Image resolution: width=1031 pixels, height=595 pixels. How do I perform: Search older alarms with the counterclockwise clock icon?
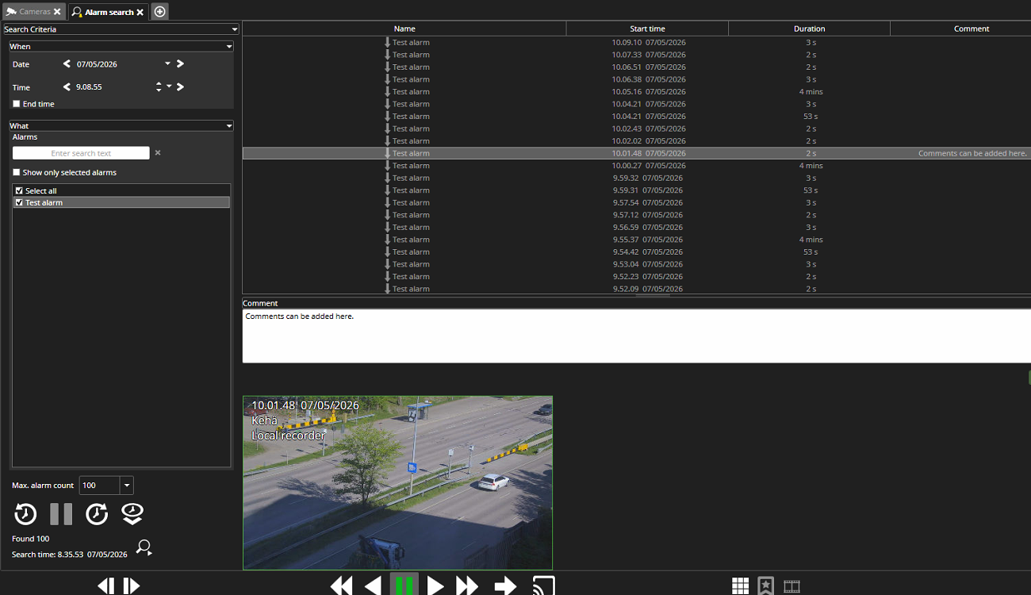(x=25, y=514)
